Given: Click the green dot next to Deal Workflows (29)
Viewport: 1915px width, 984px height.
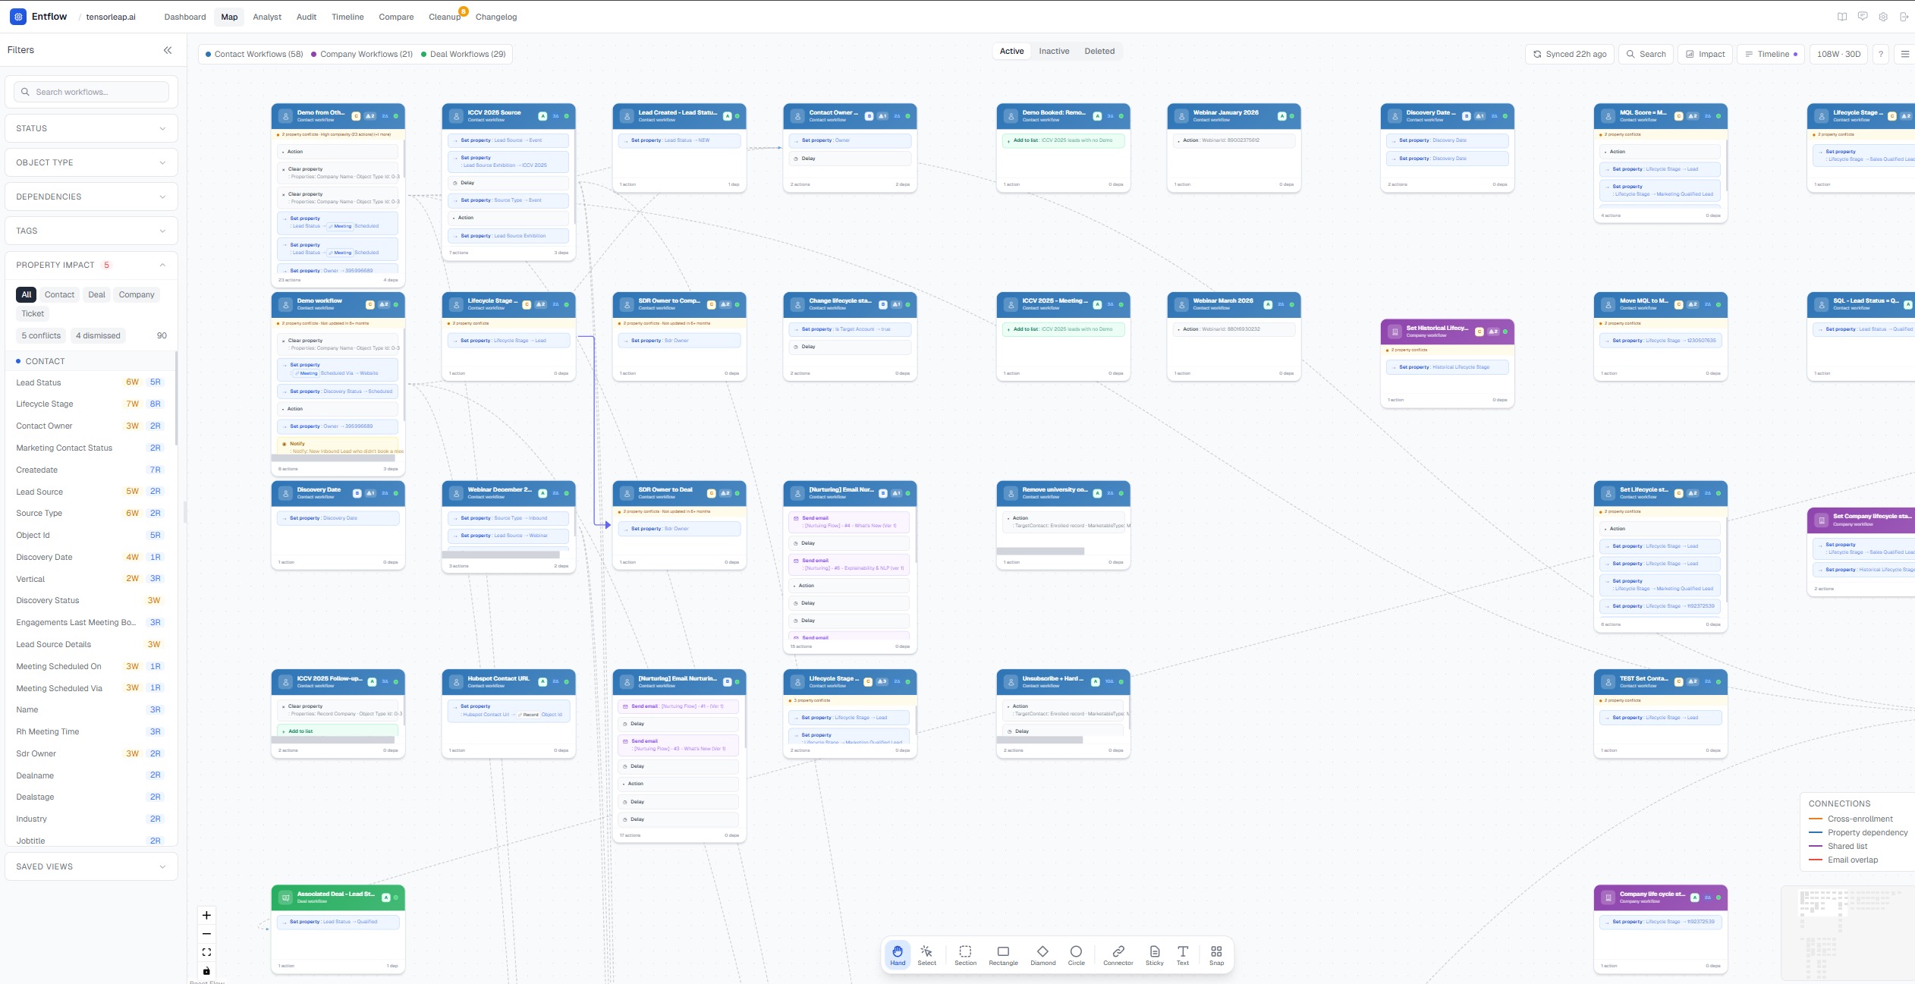Looking at the screenshot, I should [424, 54].
